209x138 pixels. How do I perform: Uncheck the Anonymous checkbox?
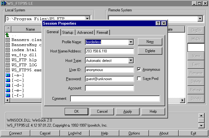(x=139, y=69)
